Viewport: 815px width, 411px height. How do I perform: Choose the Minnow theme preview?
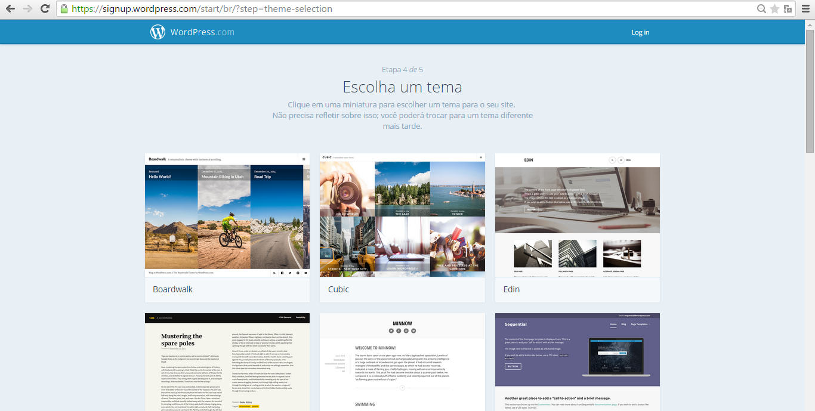(402, 362)
